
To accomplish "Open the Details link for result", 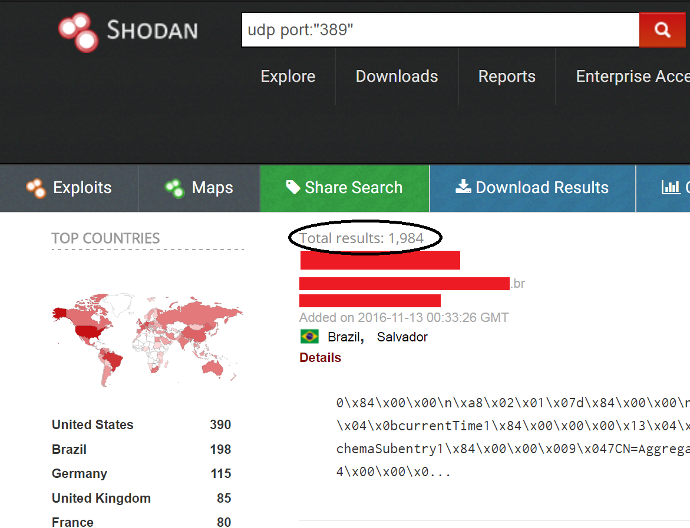I will (x=320, y=358).
